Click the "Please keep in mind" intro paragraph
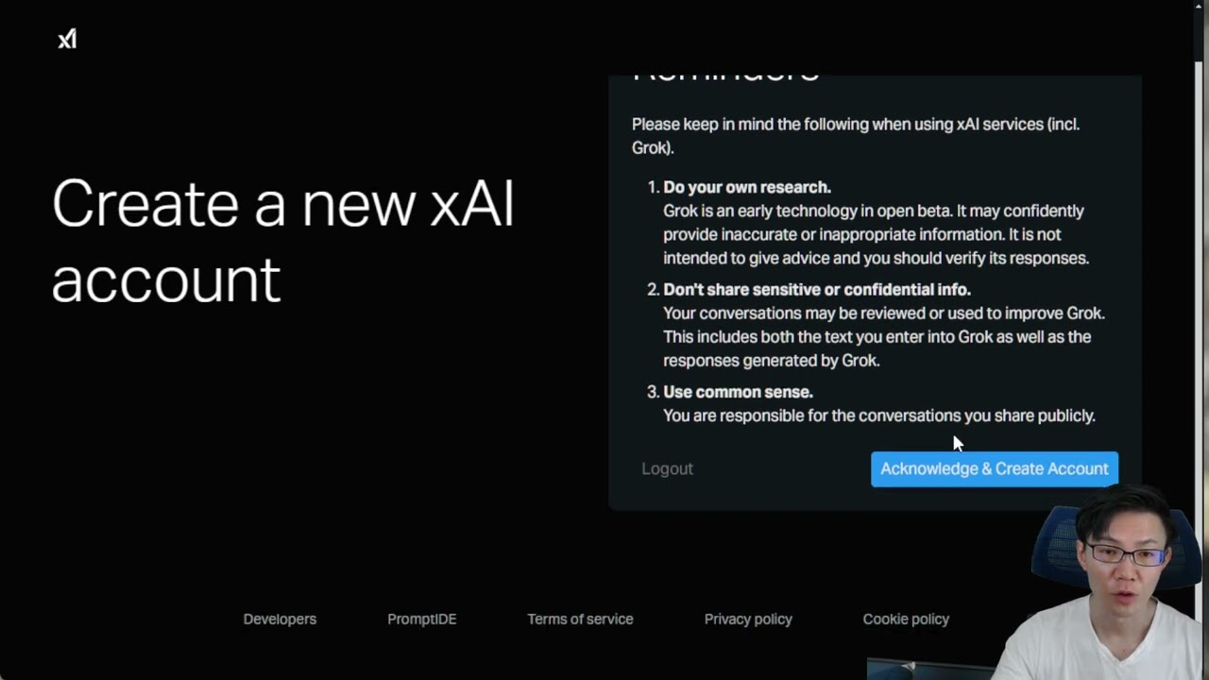The image size is (1209, 680). (855, 136)
